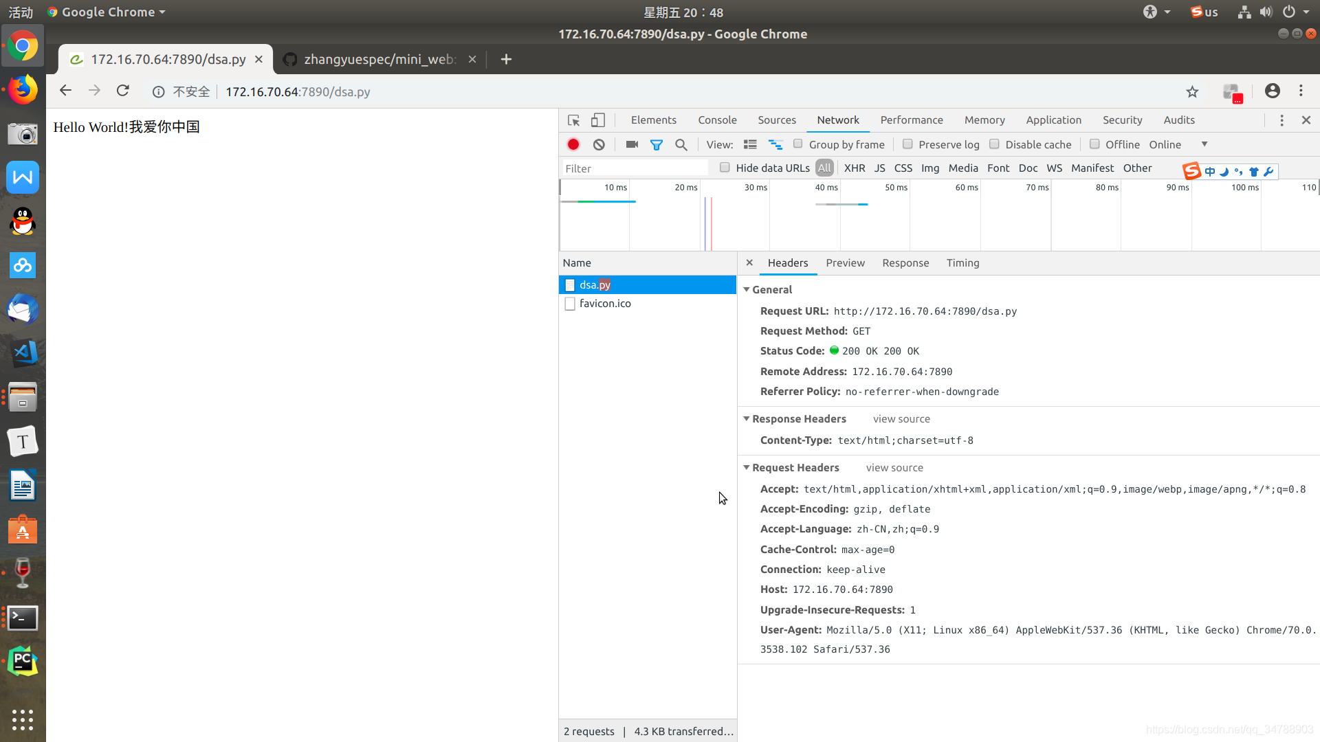
Task: Open the Application panel
Action: [1053, 120]
